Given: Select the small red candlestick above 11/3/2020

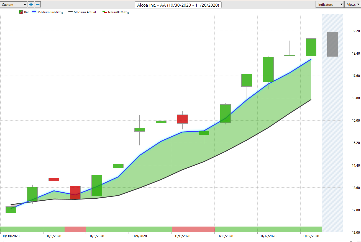Looking at the screenshot, I should coord(54,180).
